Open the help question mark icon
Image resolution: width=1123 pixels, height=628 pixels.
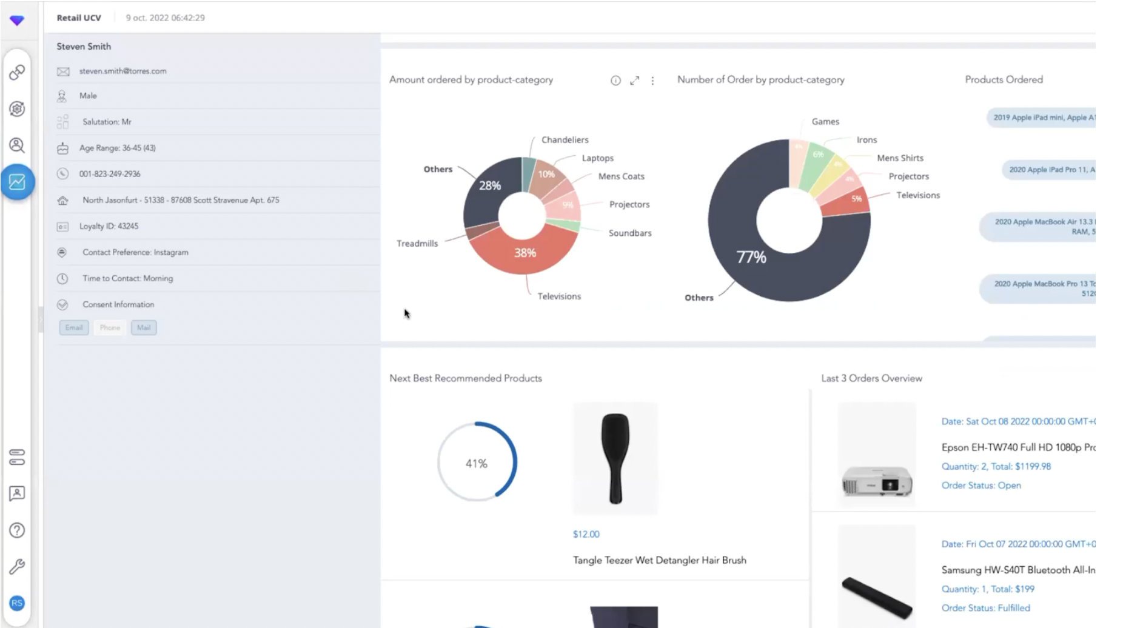pyautogui.click(x=17, y=530)
